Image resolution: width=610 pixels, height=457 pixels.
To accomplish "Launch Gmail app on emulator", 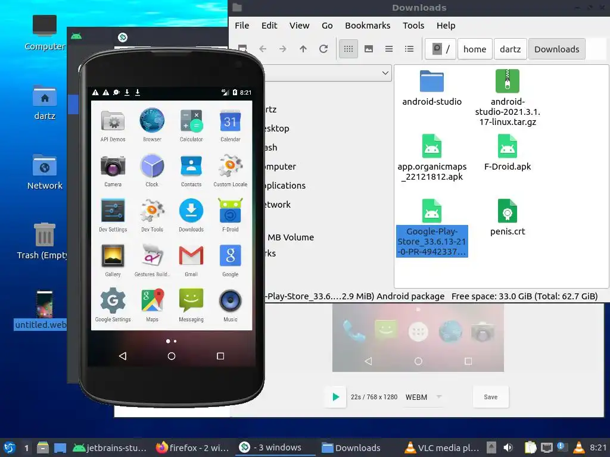I will point(191,261).
